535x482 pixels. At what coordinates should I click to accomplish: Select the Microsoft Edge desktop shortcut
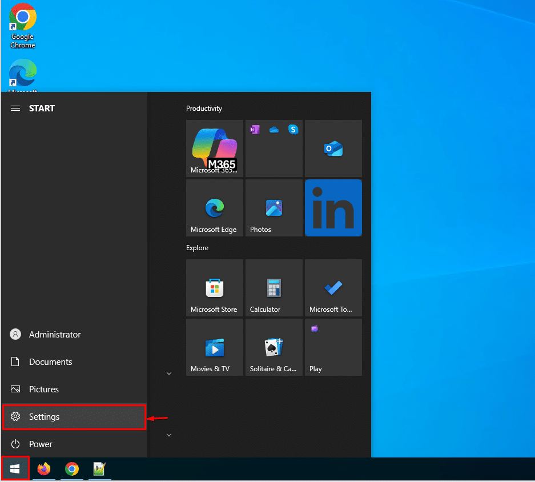point(22,75)
